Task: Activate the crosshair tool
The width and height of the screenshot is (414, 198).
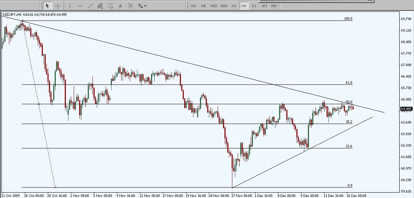Action: point(58,6)
